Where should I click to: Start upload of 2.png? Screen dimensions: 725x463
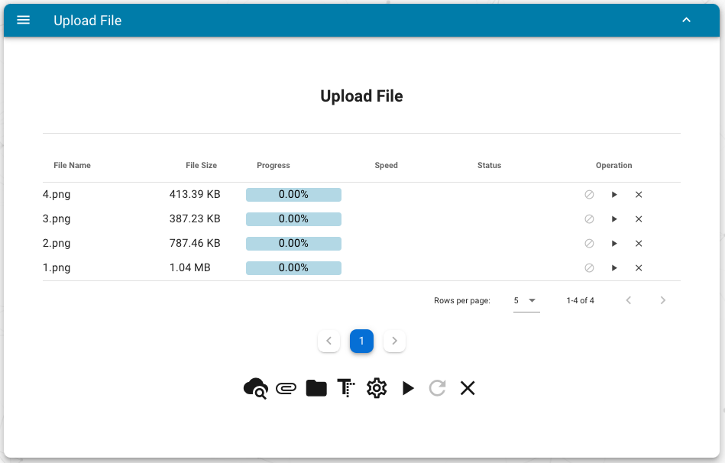click(614, 244)
